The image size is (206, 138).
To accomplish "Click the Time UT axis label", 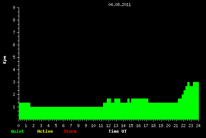I will (118, 131).
